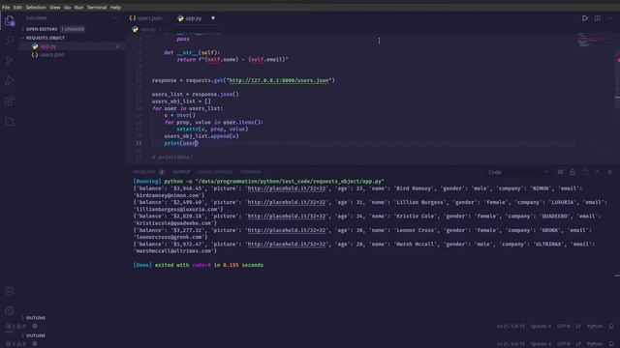
Task: Click the activity bar icon below Extensions
Action: (x=10, y=122)
